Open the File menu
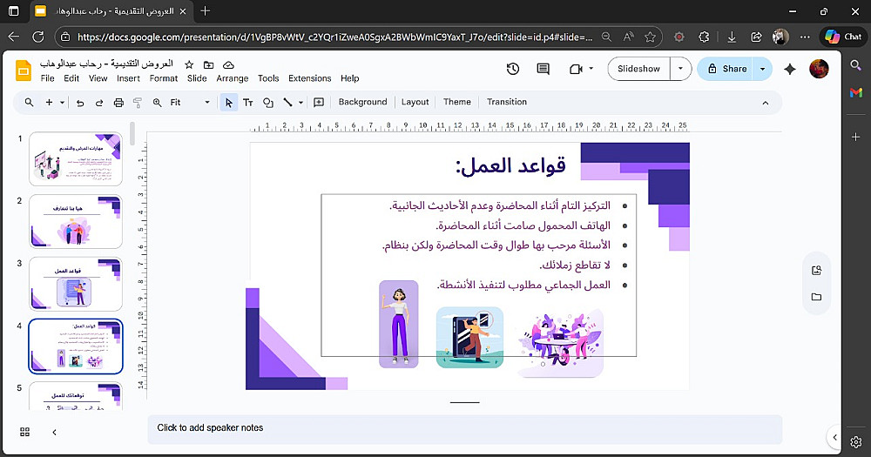871x457 pixels. (48, 78)
